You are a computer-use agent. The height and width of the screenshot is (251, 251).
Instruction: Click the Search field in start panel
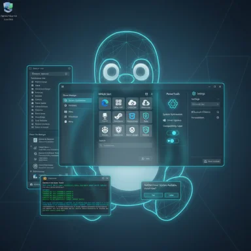coord(125,145)
